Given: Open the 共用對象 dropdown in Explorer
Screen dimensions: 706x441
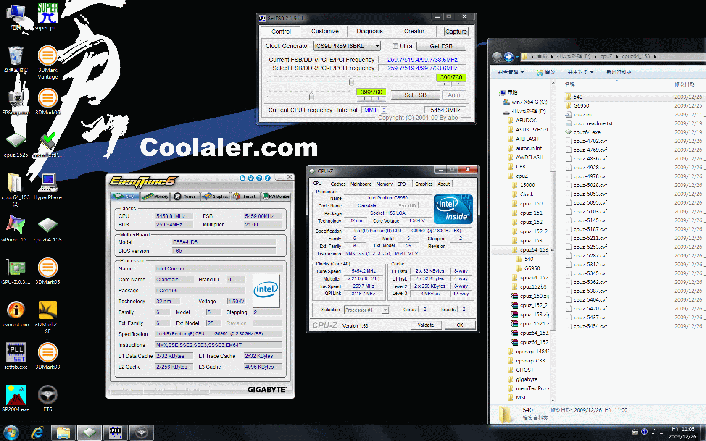Looking at the screenshot, I should click(580, 72).
